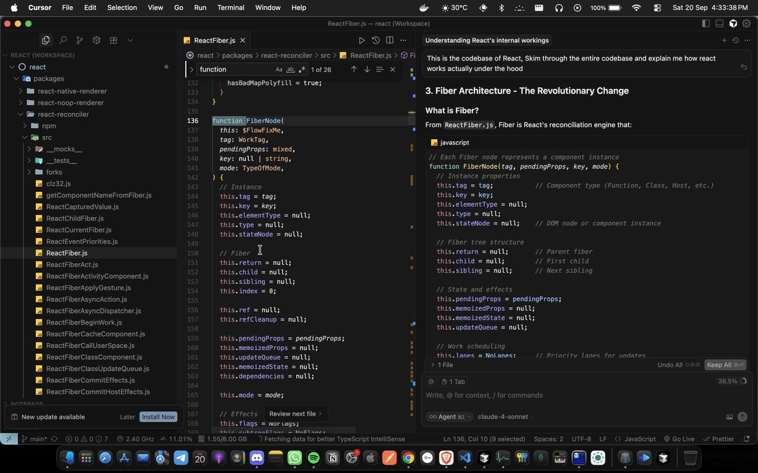Image resolution: width=758 pixels, height=473 pixels.
Task: Toggle the bottom panel layout icon
Action: 719,23
